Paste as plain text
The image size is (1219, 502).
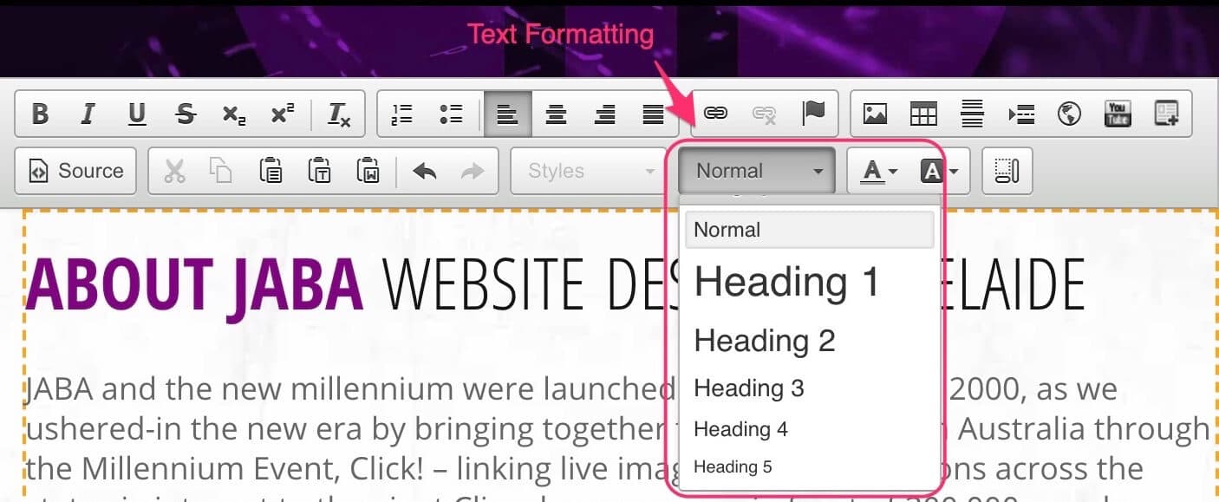coord(320,171)
